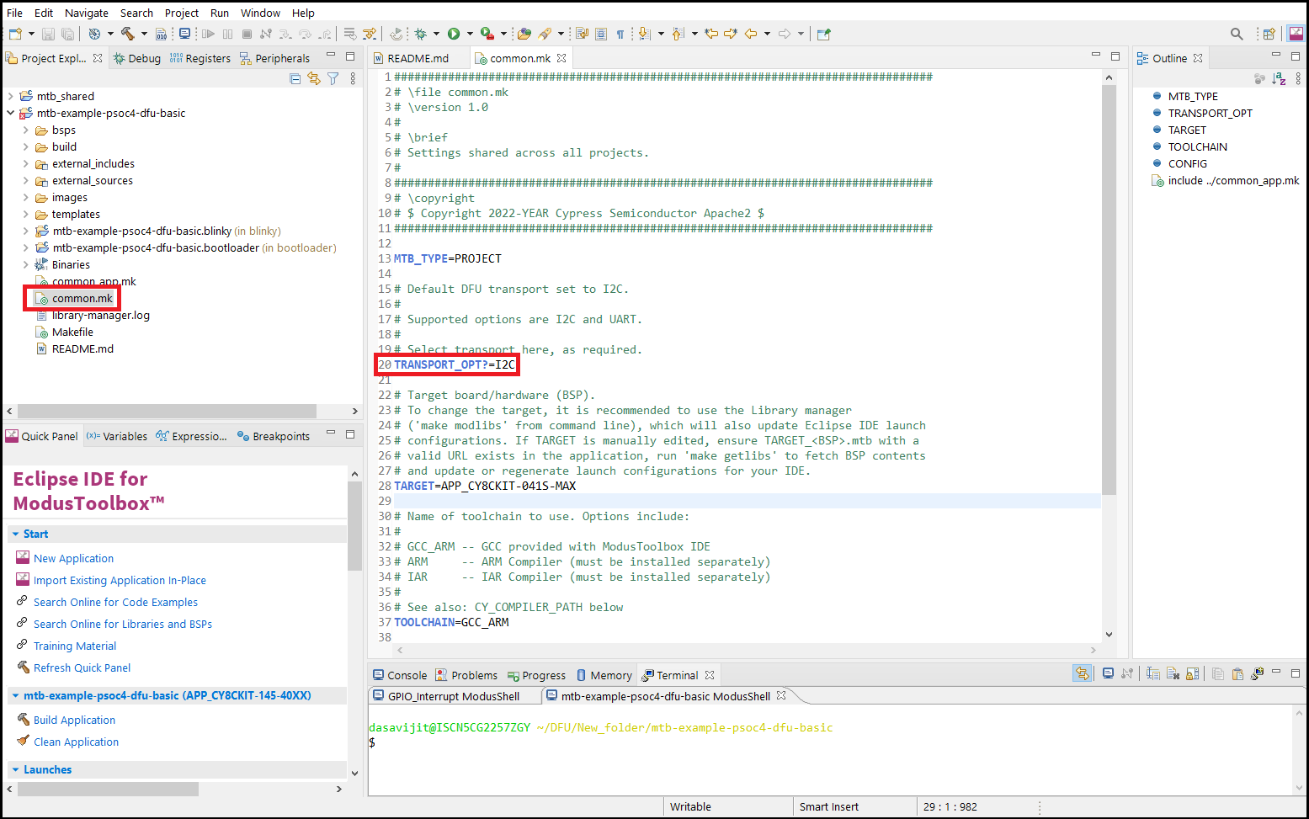Switch to the Console tab

(x=400, y=675)
